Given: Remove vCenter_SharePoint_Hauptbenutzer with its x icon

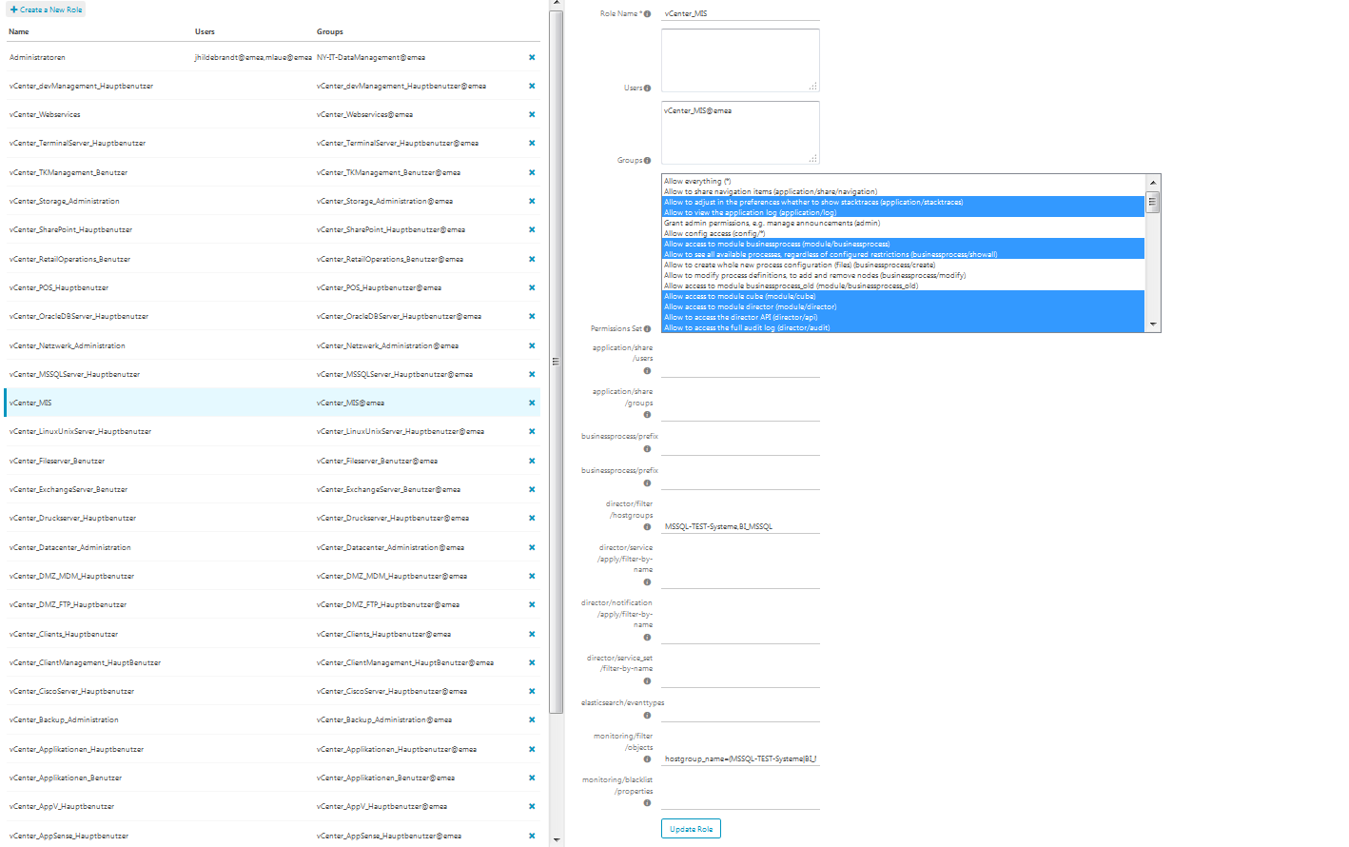Looking at the screenshot, I should [x=532, y=229].
